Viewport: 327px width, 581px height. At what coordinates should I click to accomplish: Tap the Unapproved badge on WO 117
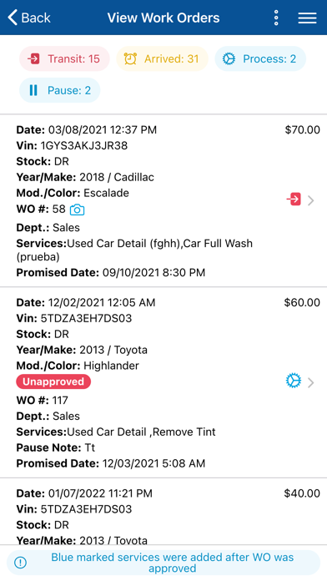[x=53, y=381]
